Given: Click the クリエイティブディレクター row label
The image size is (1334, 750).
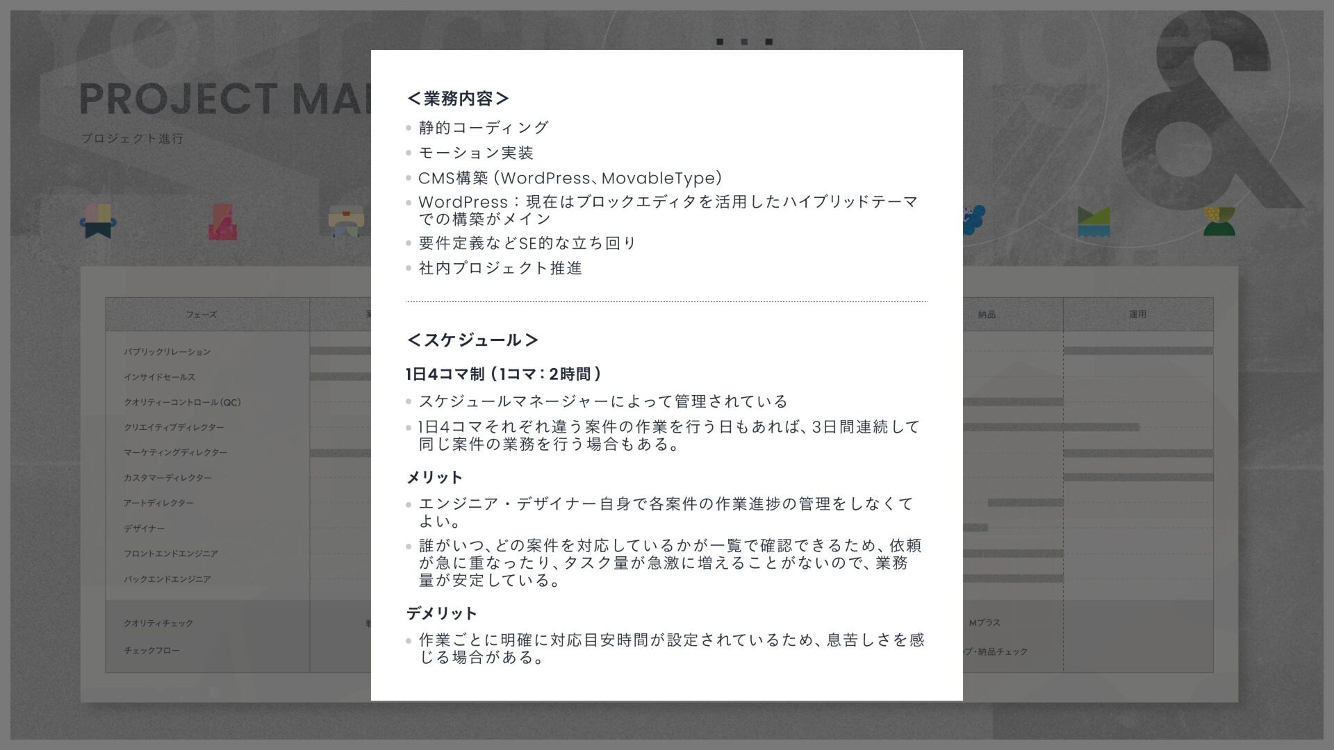Looking at the screenshot, I should tap(174, 427).
